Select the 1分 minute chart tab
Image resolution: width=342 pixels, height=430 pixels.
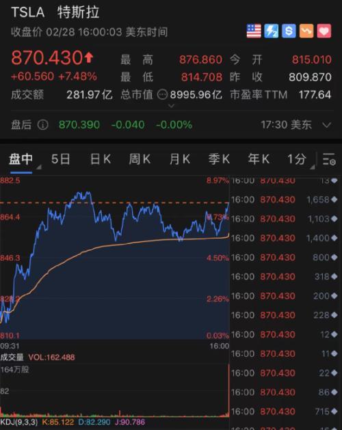[296, 159]
